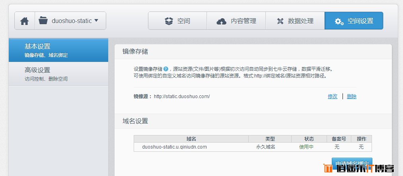Click the 操作 column header

click(x=361, y=139)
